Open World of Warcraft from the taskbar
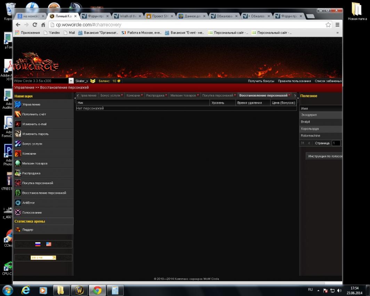The image size is (370, 296). pos(79,290)
